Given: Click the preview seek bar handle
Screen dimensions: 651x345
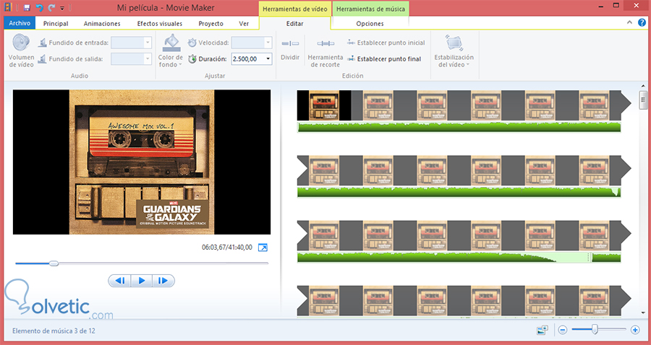Looking at the screenshot, I should tap(54, 263).
